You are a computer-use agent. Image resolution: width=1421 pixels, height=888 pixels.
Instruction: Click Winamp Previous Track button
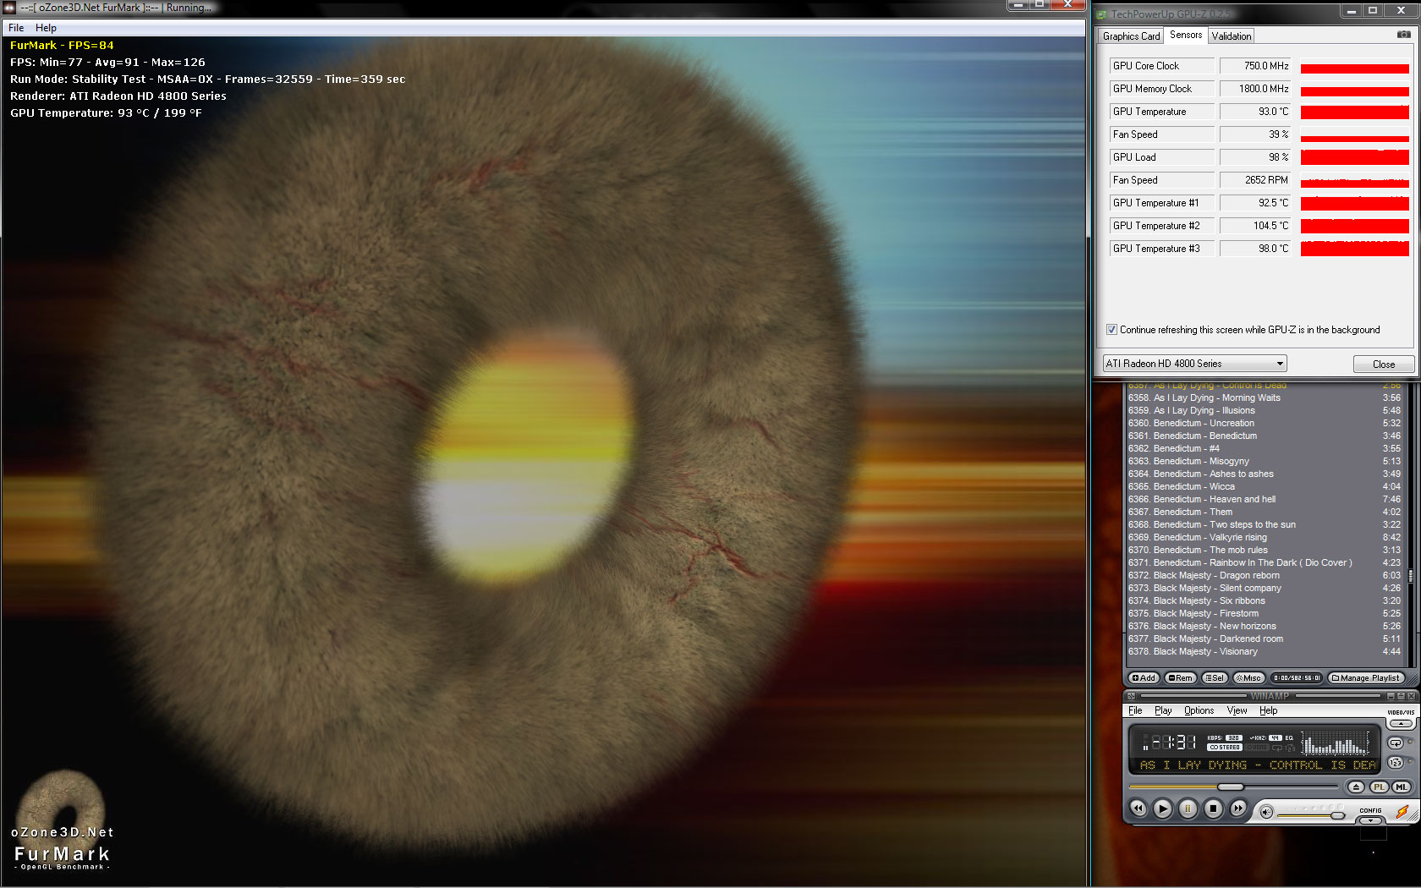click(1138, 809)
